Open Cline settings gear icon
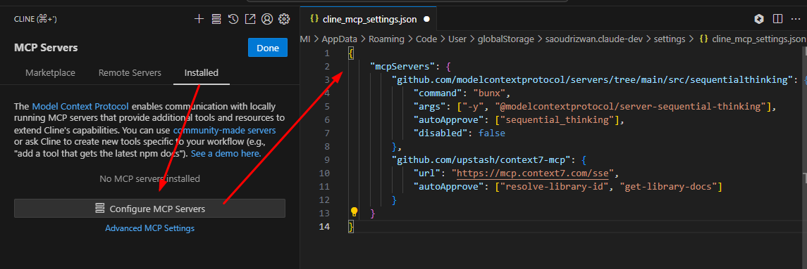The image size is (807, 269). 283,19
